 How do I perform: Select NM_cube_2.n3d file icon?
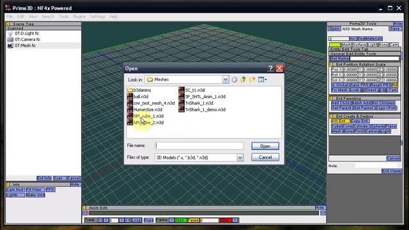(130, 123)
